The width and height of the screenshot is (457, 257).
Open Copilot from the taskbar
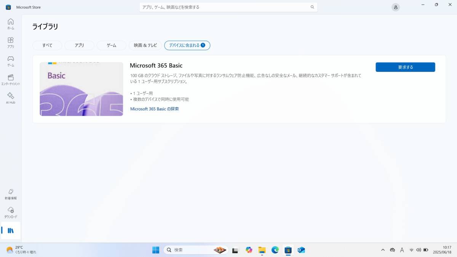pyautogui.click(x=249, y=250)
